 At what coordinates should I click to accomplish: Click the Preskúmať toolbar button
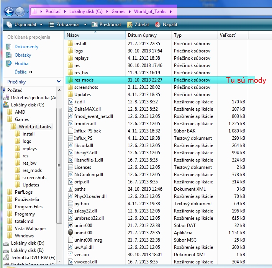pyautogui.click(x=107, y=25)
